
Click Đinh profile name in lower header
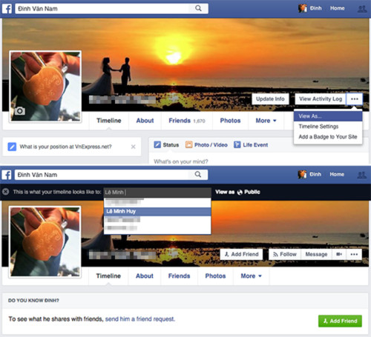315,175
